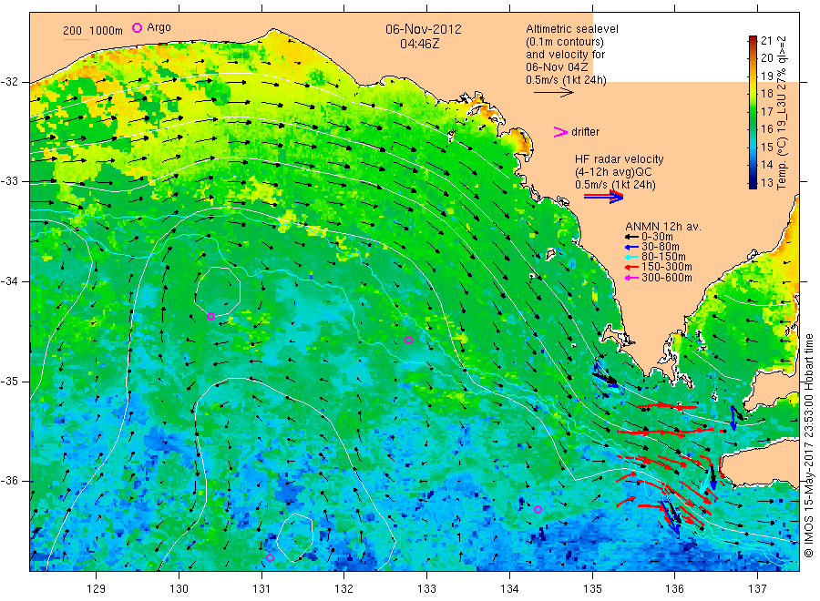Click the 14 tick label on the colorbar
This screenshot has width=820, height=601.
tap(766, 165)
